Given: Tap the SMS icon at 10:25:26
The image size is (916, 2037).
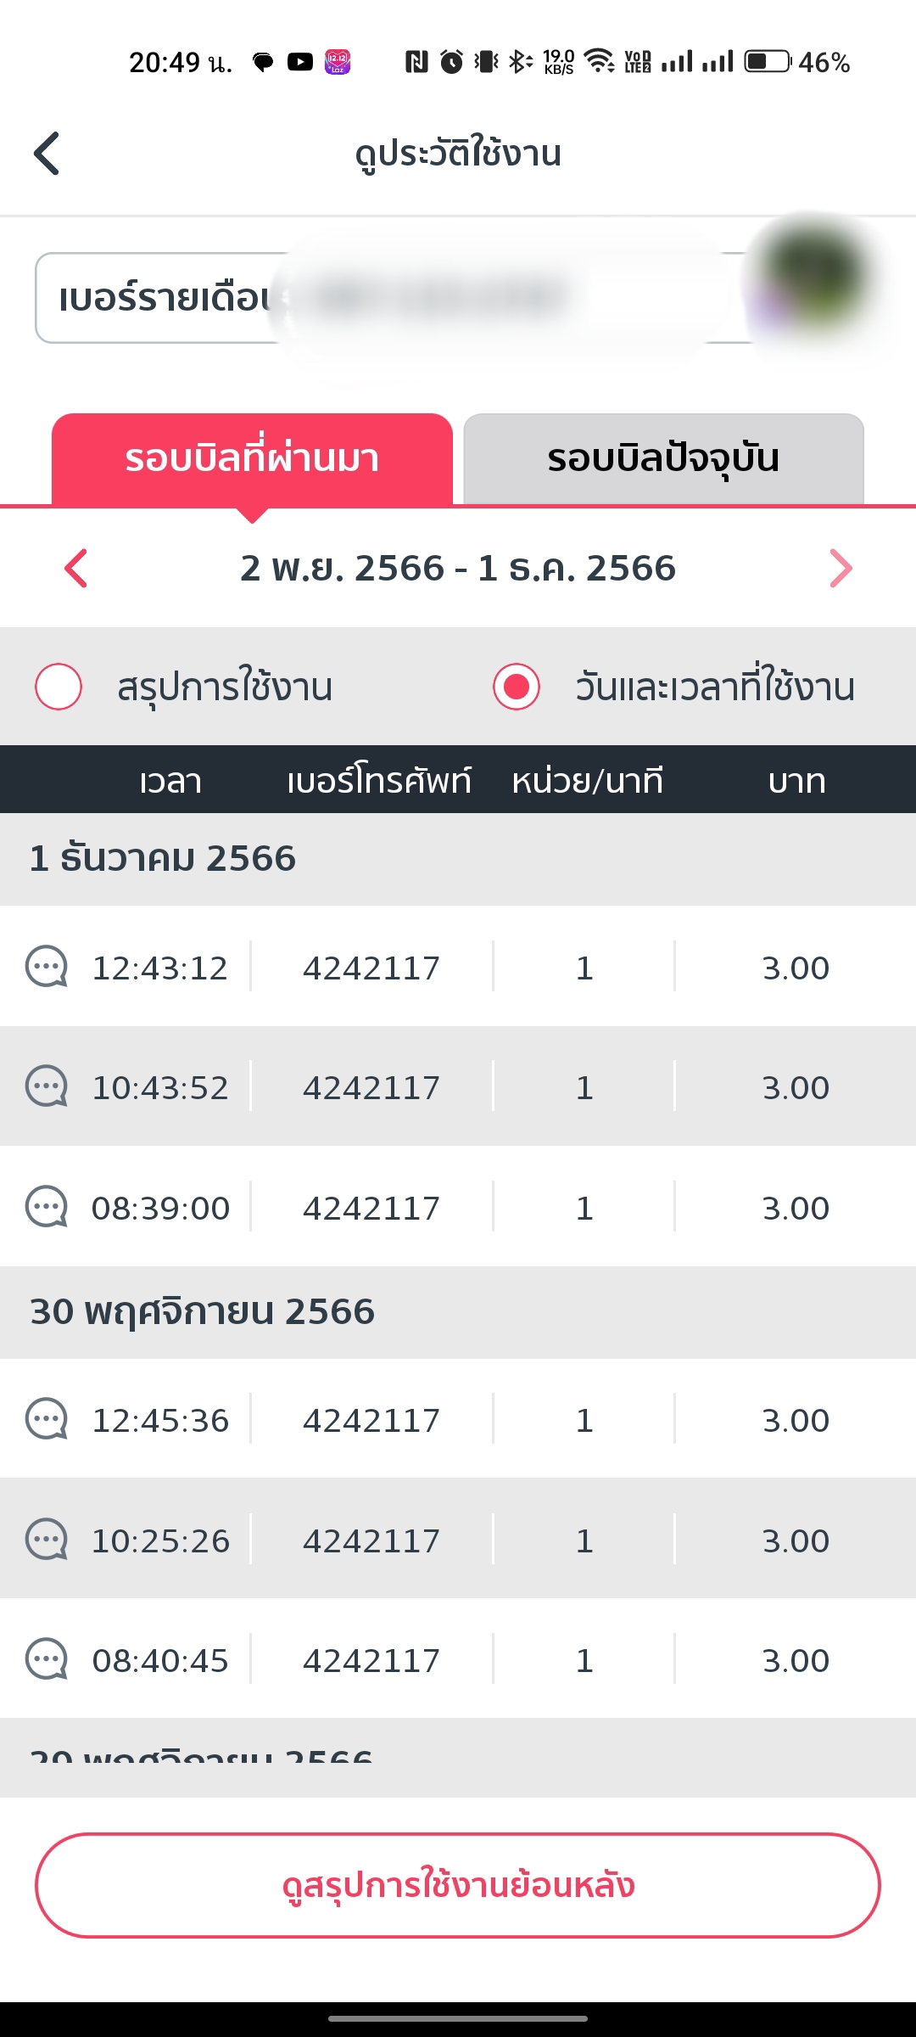Looking at the screenshot, I should pyautogui.click(x=47, y=1540).
